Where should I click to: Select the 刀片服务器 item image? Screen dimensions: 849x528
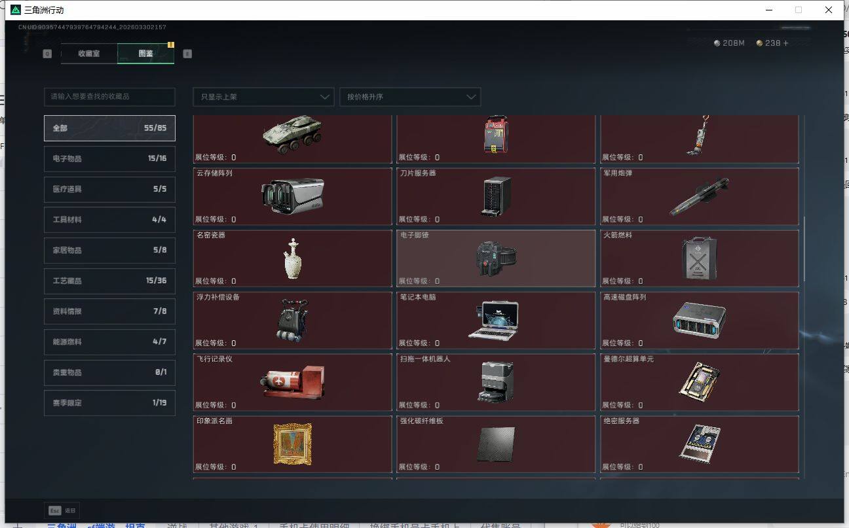(496, 196)
